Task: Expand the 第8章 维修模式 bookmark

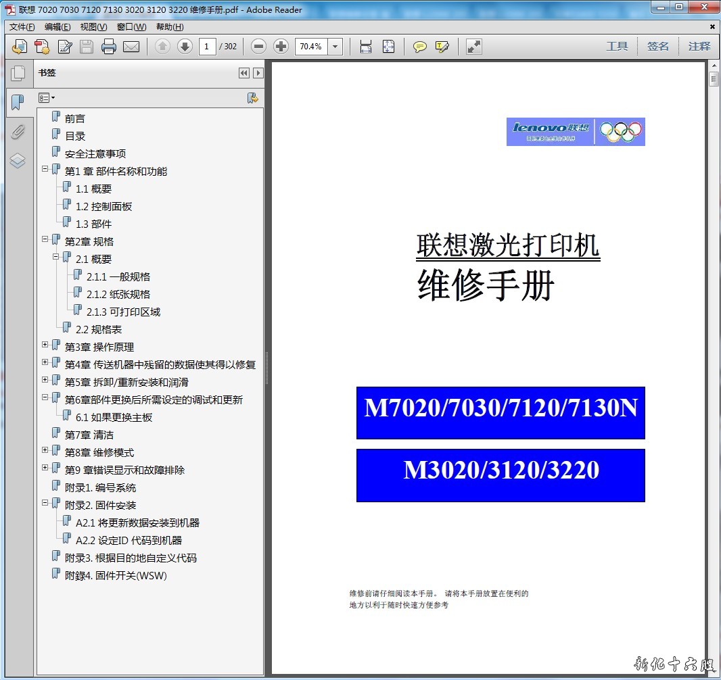Action: [x=45, y=450]
